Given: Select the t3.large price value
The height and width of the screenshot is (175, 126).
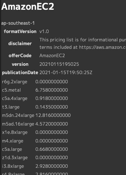Looking at the screenshot, I should (52, 107).
